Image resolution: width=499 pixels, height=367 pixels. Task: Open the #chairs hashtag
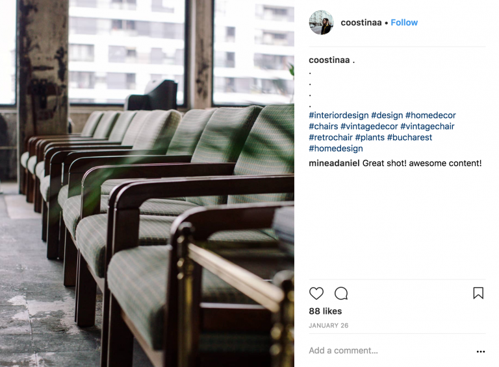324,126
